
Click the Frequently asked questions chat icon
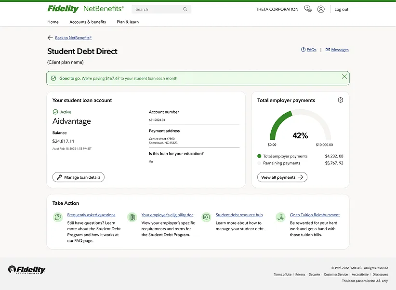(x=58, y=217)
